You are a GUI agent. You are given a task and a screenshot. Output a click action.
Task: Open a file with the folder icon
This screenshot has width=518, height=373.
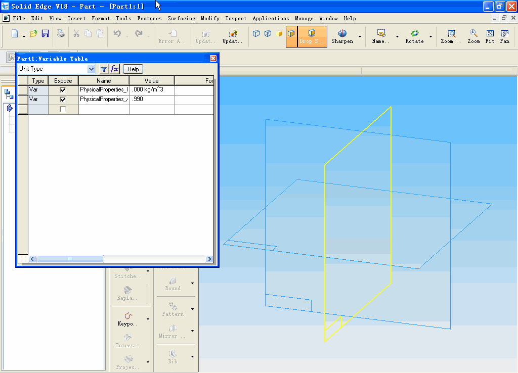[34, 34]
